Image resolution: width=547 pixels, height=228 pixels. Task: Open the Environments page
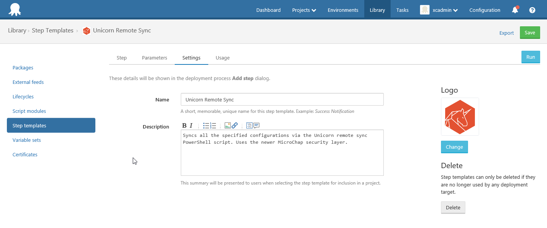pyautogui.click(x=343, y=10)
